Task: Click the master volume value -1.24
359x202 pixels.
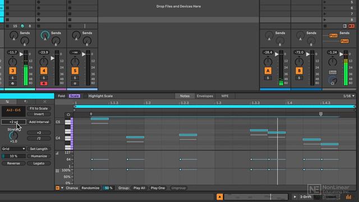Action: pos(333,52)
